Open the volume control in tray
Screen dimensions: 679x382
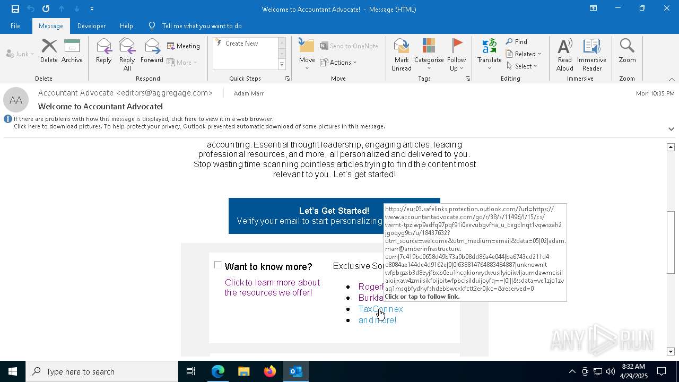coord(611,371)
